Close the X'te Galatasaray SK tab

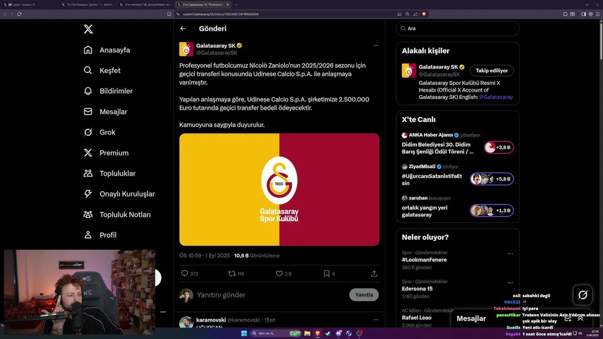point(228,5)
